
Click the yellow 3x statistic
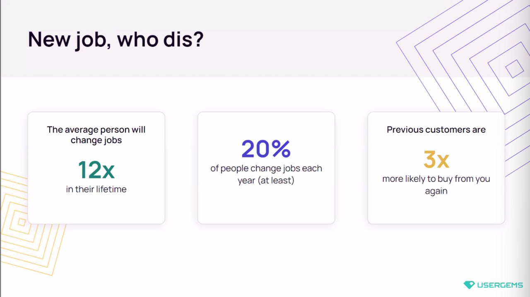tap(436, 159)
